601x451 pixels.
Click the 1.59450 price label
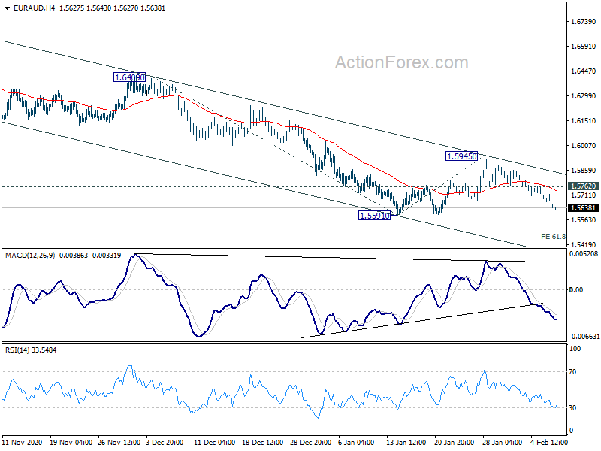coord(462,156)
